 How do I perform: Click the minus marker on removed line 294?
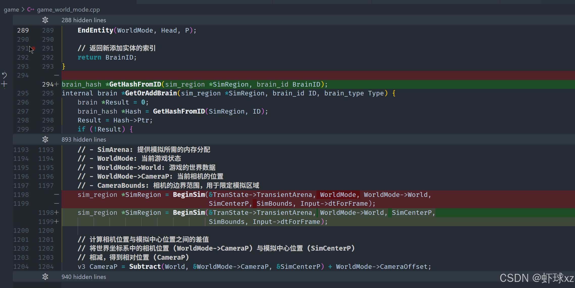tap(57, 75)
